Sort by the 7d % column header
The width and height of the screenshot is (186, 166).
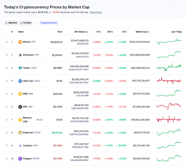coord(124,32)
